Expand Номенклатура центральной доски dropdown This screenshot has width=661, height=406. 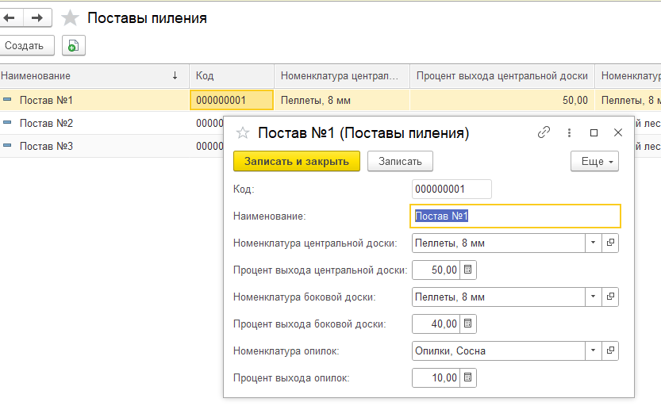594,243
